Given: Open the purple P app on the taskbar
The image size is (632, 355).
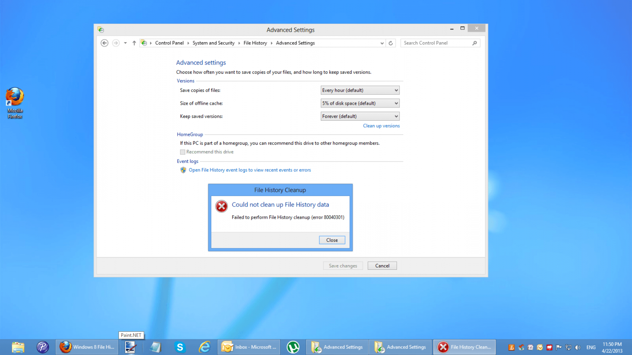Looking at the screenshot, I should point(43,347).
